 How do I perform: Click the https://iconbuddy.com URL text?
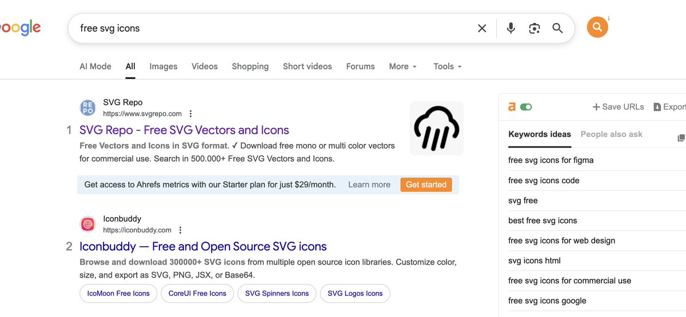[137, 230]
